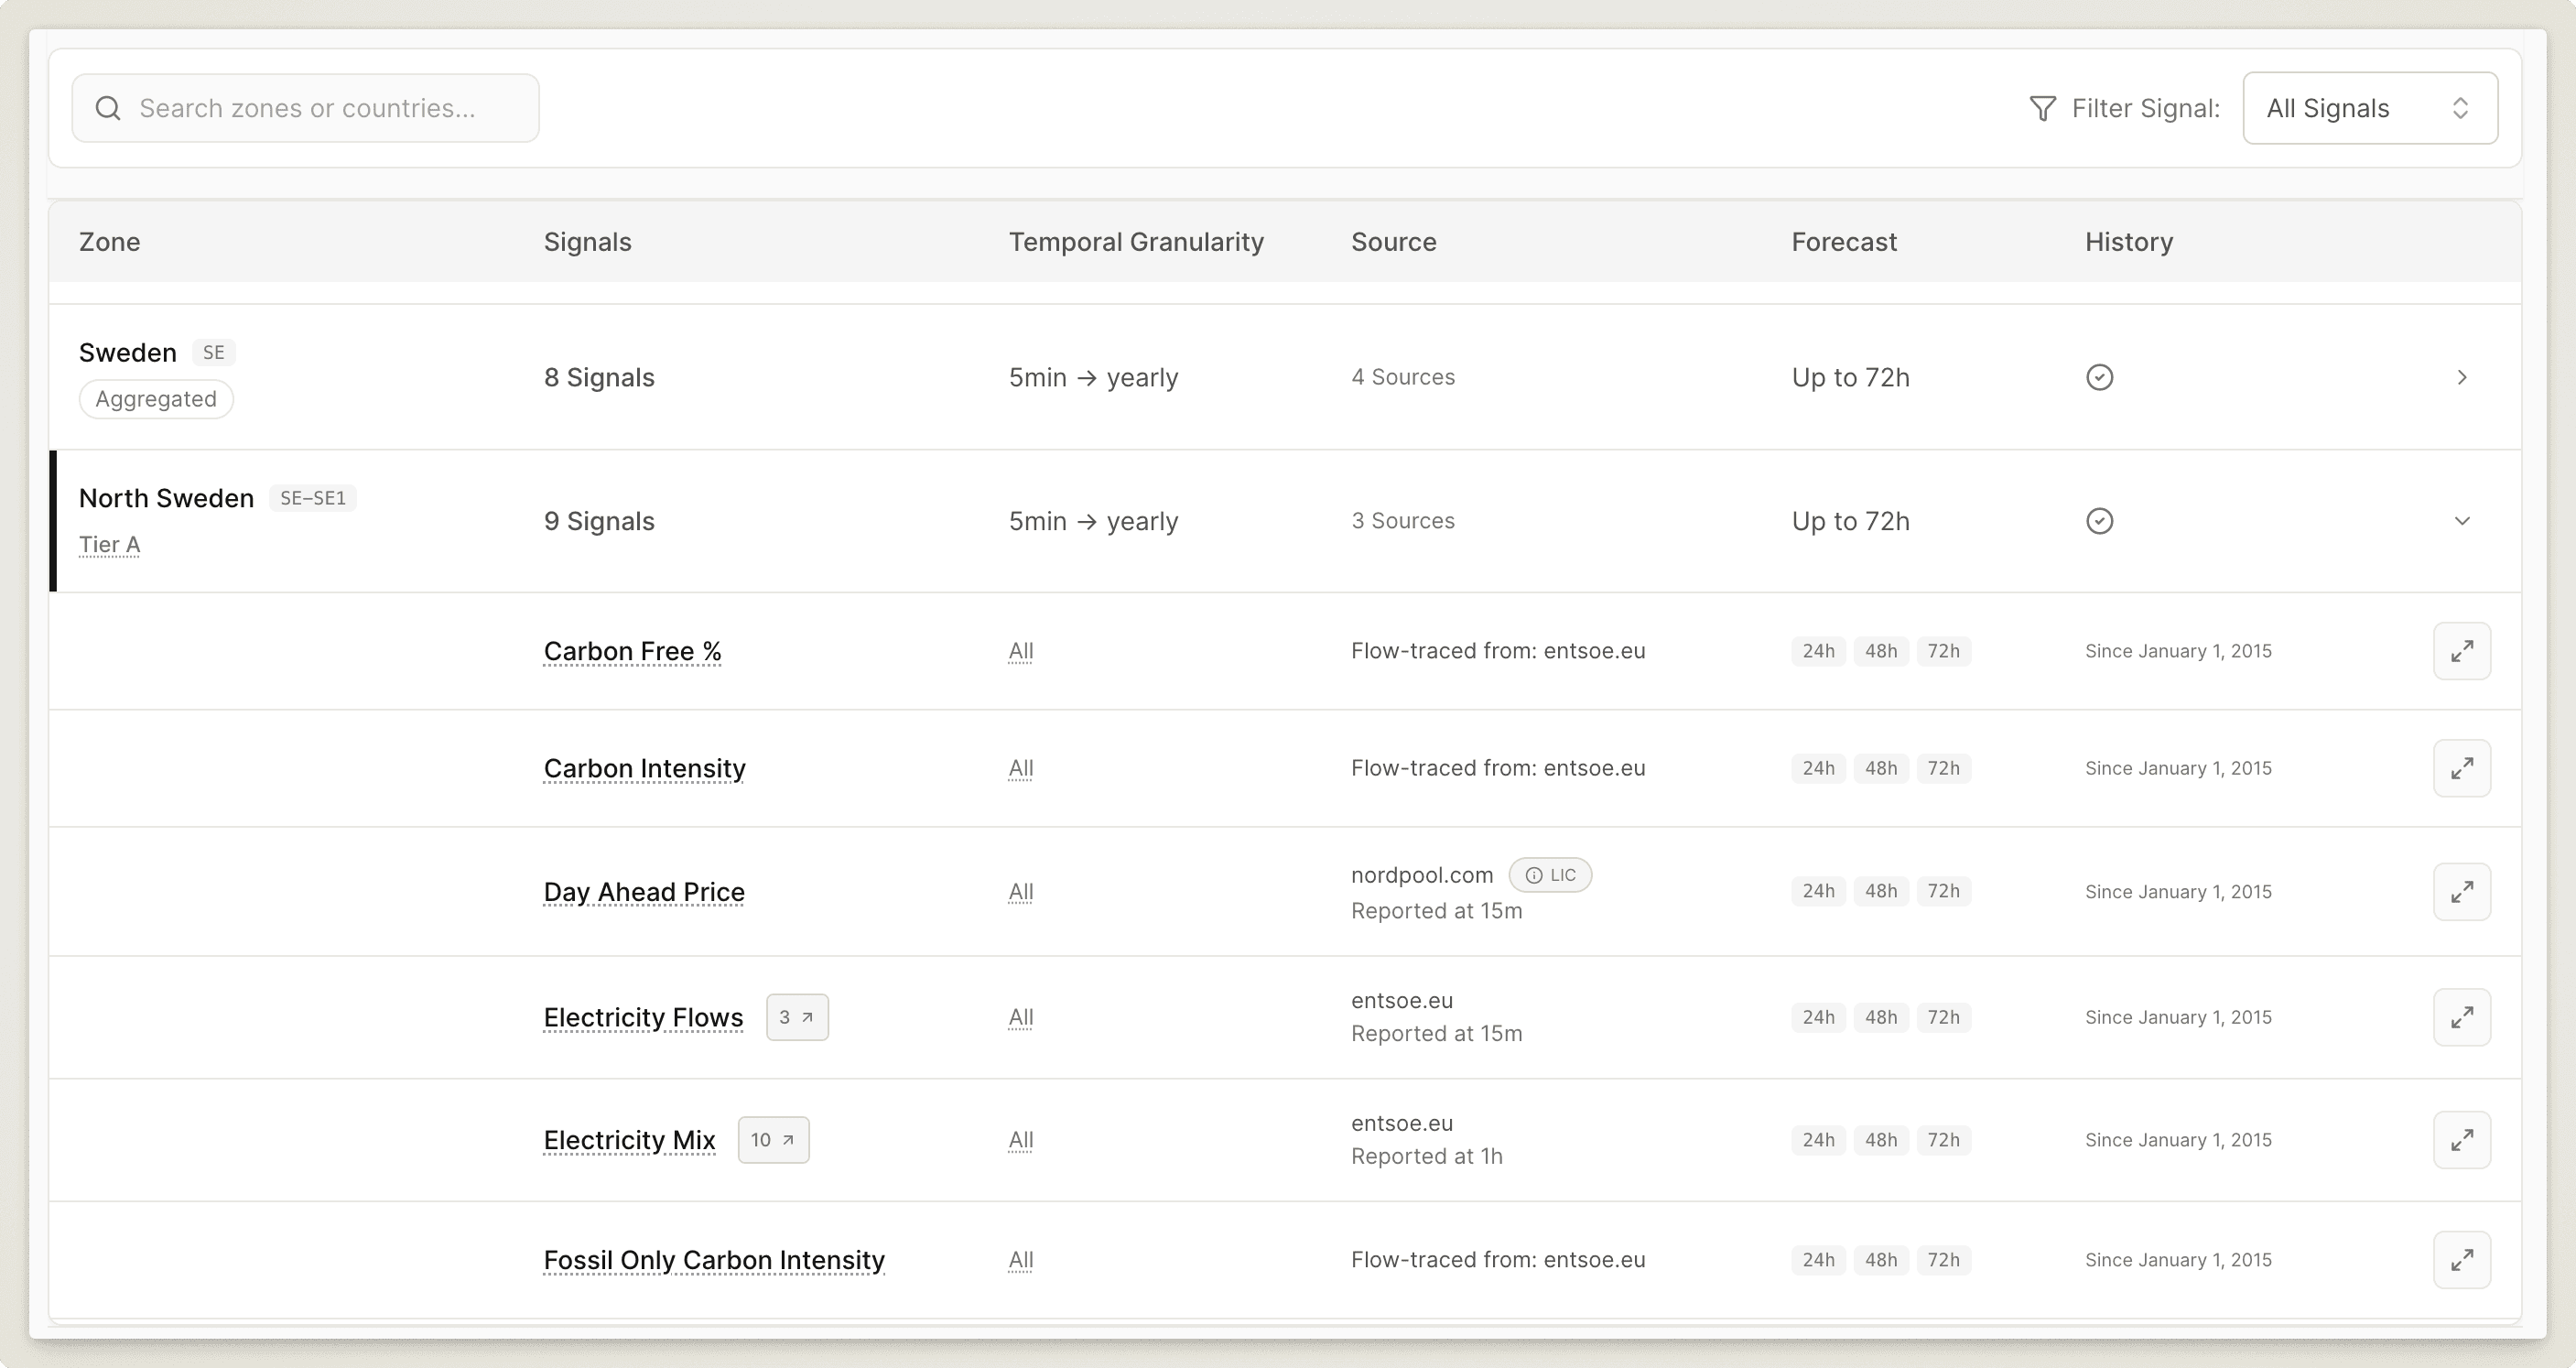Click expand icon for Day Ahead Price
The image size is (2576, 1368).
tap(2461, 891)
